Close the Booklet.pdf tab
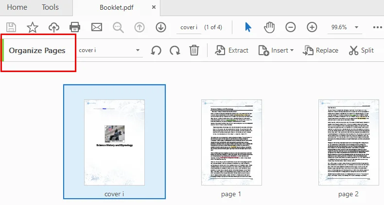384x205 pixels. pos(154,7)
